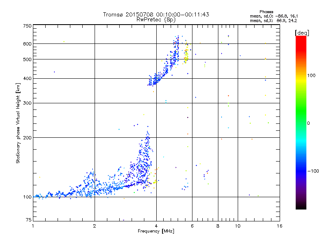Click the y-axis tick label '300'
Viewport: 329px width, 246px height.
(27, 103)
